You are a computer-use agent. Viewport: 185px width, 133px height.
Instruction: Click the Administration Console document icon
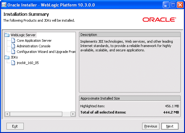pyautogui.click(x=13, y=46)
